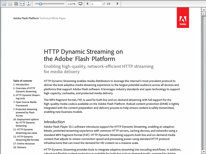Click the scrollbar down arrow
Image resolution: width=206 pixels, height=154 pixels.
pos(204,152)
